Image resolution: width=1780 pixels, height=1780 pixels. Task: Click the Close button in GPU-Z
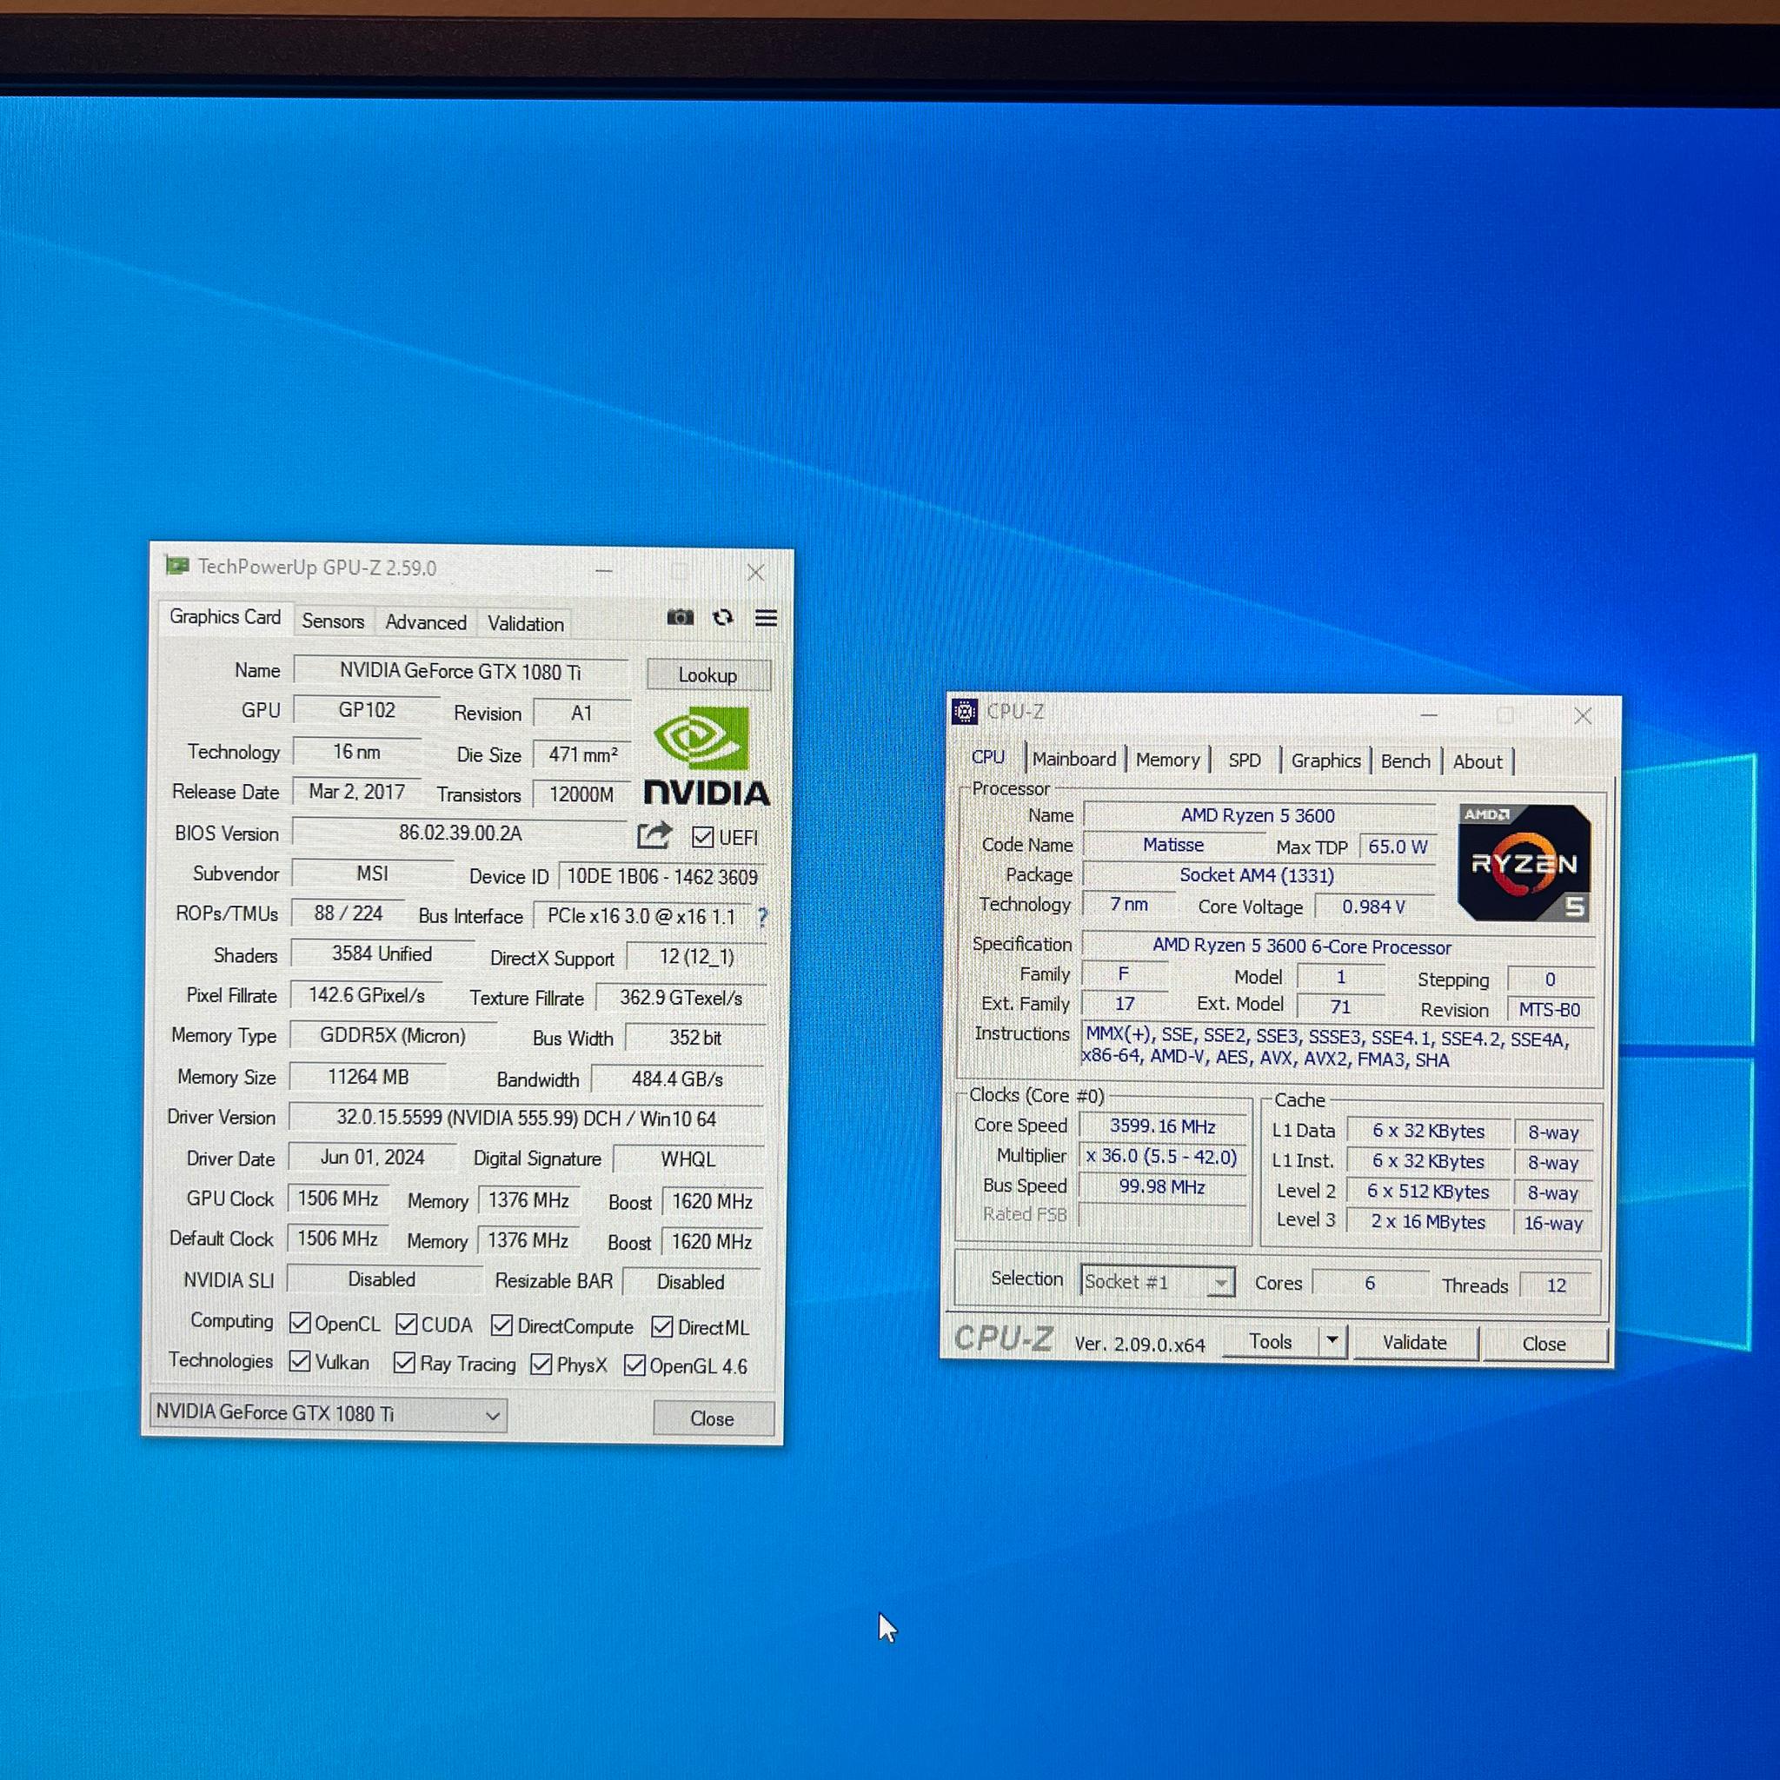tap(712, 1418)
